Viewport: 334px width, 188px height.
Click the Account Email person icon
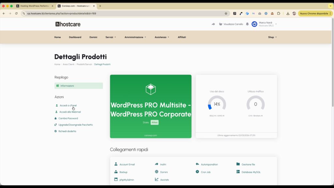116,164
